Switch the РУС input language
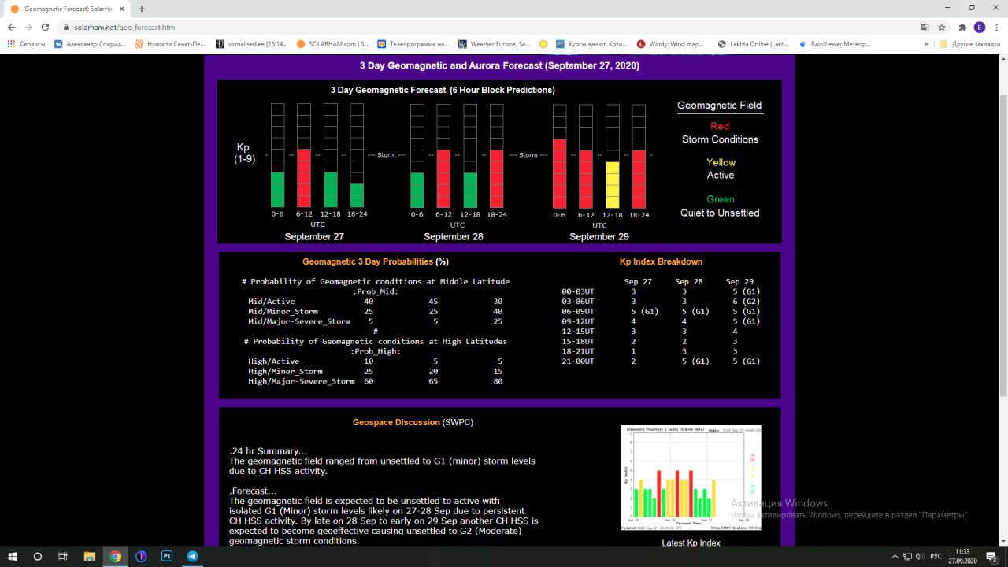The image size is (1008, 567). [x=936, y=556]
